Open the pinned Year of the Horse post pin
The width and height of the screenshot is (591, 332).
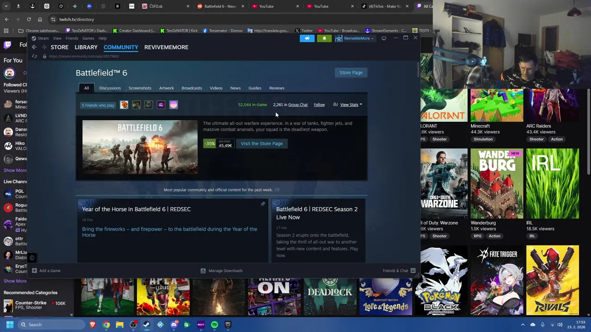[263, 204]
